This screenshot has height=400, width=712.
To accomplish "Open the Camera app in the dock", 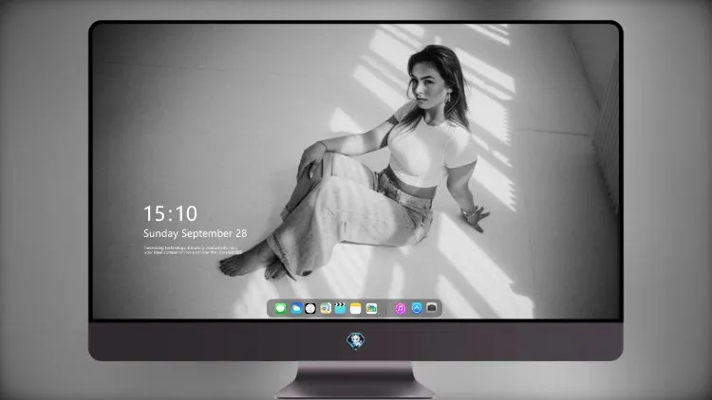I will (x=432, y=307).
